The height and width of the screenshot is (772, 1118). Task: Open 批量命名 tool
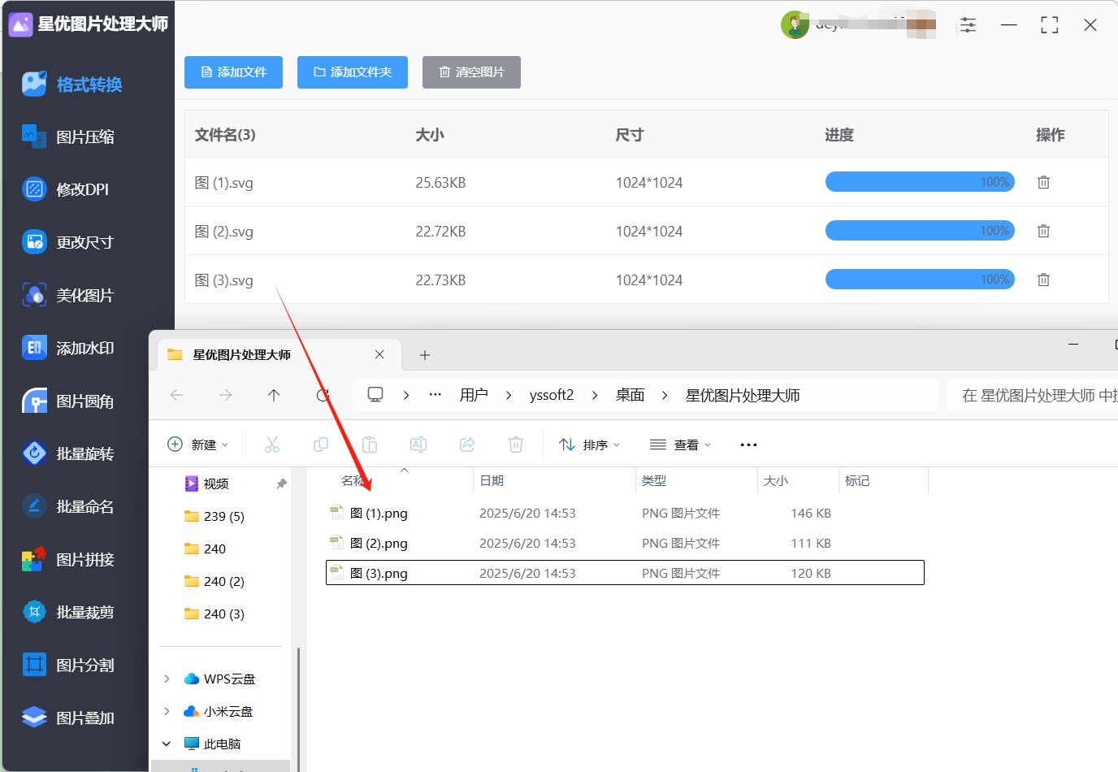click(69, 506)
